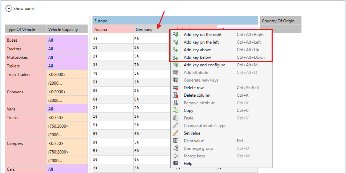
Task: Select the Europe column group header
Action: pyautogui.click(x=175, y=21)
